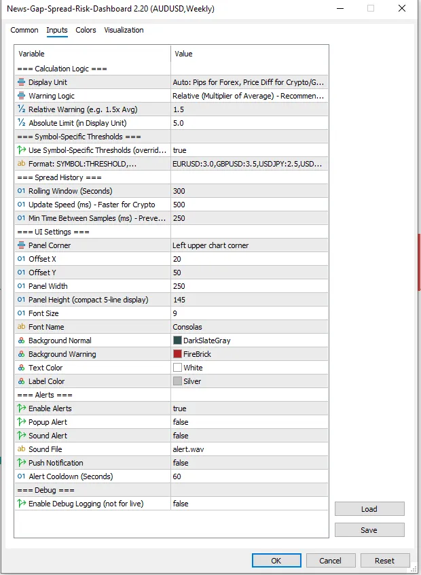421x575 pixels.
Task: Edit the Relative Warning value 1.5
Action: click(x=249, y=109)
